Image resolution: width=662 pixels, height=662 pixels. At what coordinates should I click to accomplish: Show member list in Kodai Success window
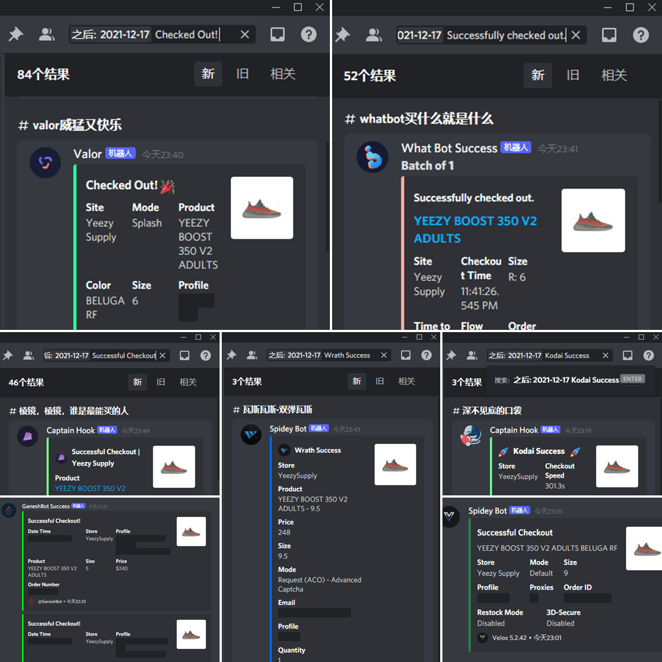pyautogui.click(x=472, y=355)
